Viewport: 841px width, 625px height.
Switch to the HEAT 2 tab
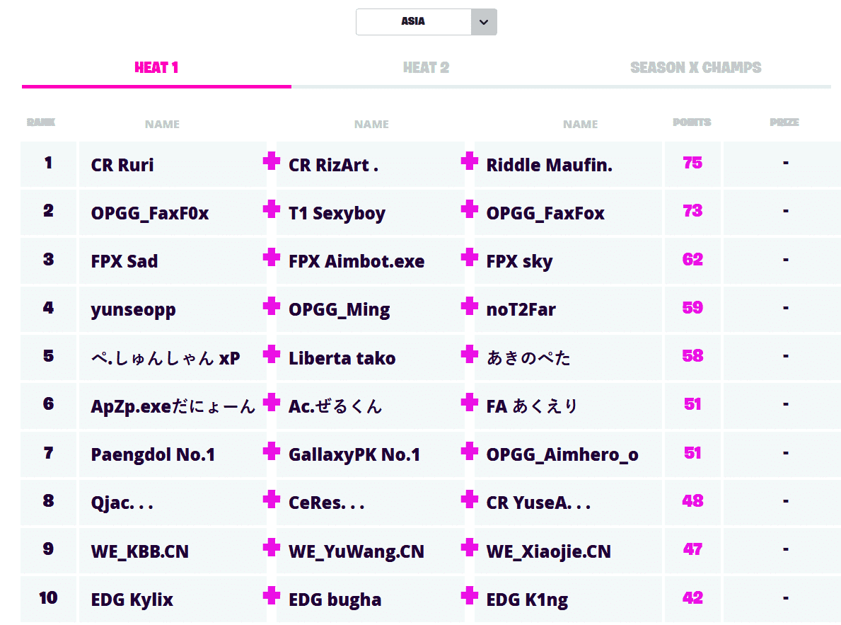point(426,68)
